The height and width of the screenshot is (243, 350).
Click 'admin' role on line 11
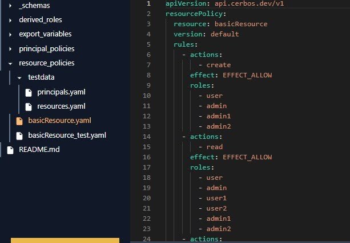click(x=216, y=106)
